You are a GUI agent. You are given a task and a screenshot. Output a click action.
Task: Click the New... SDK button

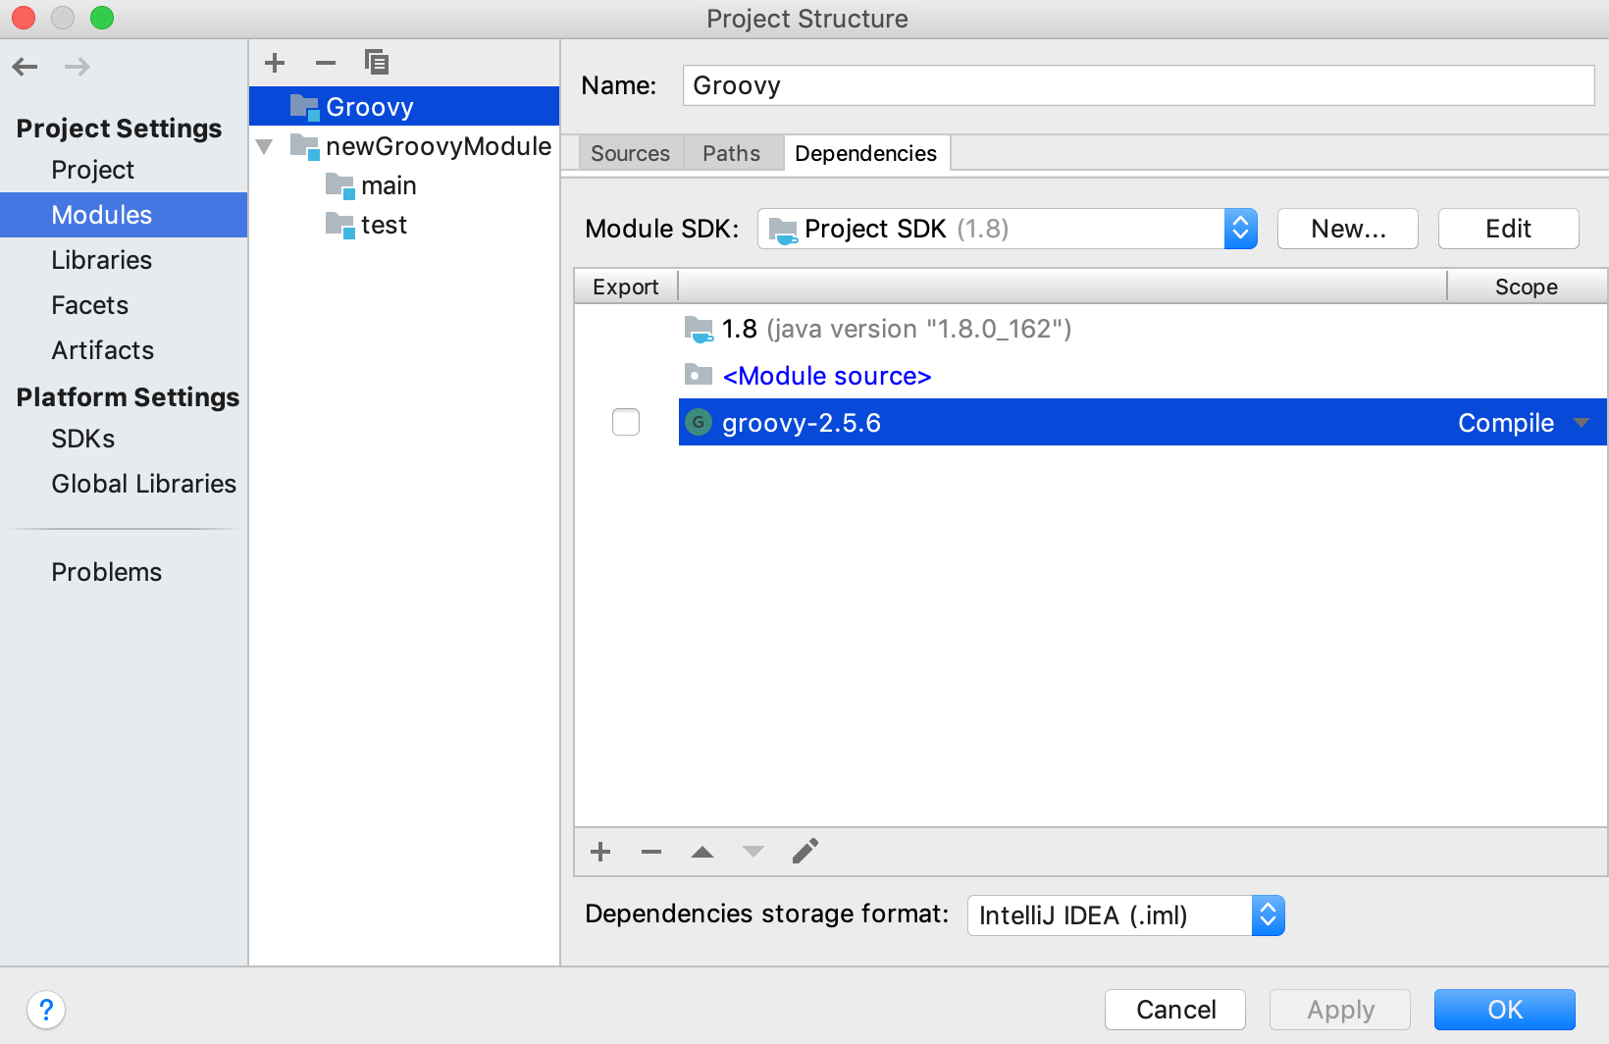click(1348, 229)
